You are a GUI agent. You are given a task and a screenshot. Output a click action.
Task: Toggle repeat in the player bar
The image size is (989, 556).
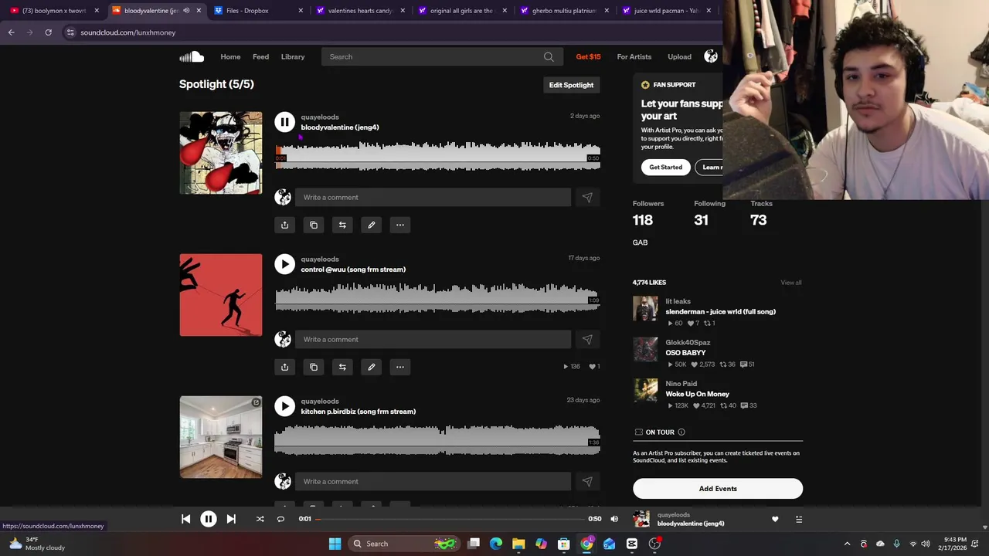click(280, 519)
